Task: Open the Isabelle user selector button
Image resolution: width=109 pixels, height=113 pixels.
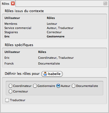Action: [52, 74]
